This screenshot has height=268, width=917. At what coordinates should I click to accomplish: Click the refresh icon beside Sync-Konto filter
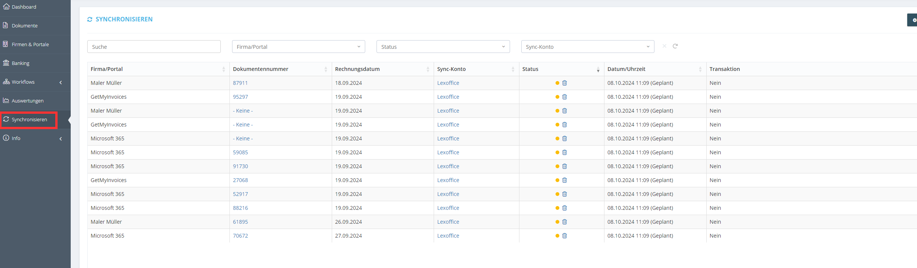tap(675, 46)
